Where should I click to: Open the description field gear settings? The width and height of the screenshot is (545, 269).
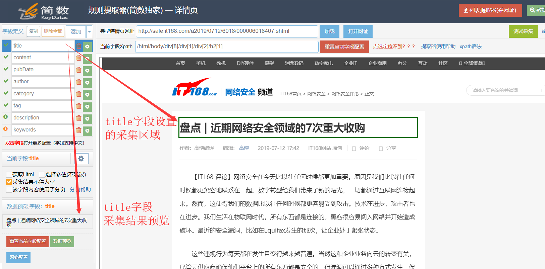point(87,119)
